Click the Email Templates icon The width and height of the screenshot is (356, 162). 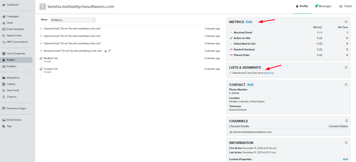coord(4,29)
